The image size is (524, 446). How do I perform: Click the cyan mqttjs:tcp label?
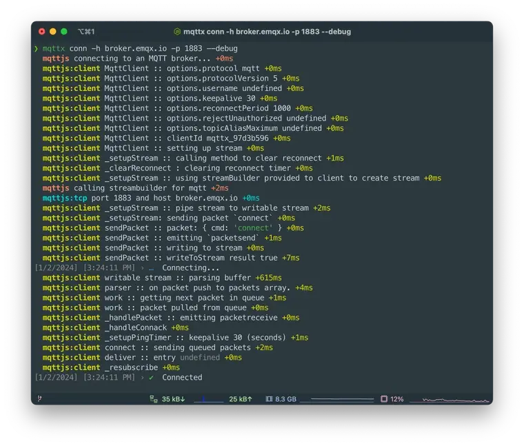(x=65, y=198)
